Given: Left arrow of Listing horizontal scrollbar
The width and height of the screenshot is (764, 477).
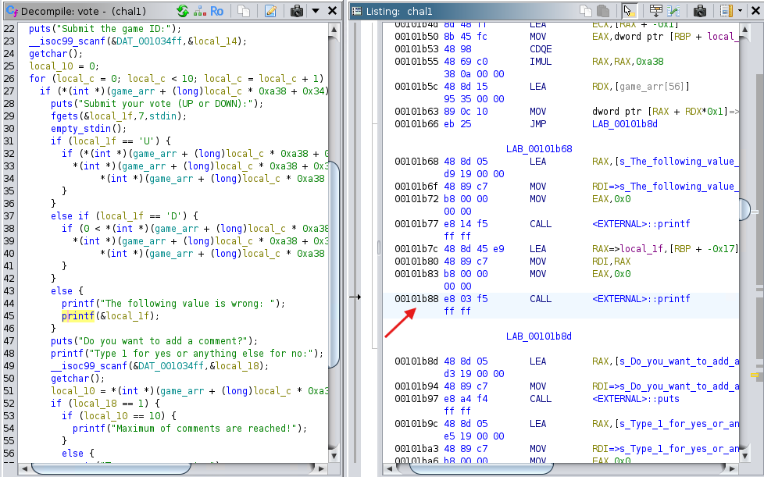Looking at the screenshot, I should [388, 468].
